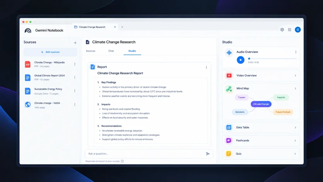Select the Solutions mind map node
The height and width of the screenshot is (182, 323).
(240, 112)
